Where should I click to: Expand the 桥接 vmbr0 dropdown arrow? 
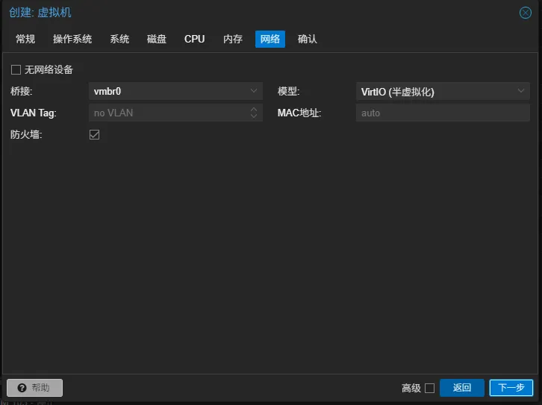(254, 91)
